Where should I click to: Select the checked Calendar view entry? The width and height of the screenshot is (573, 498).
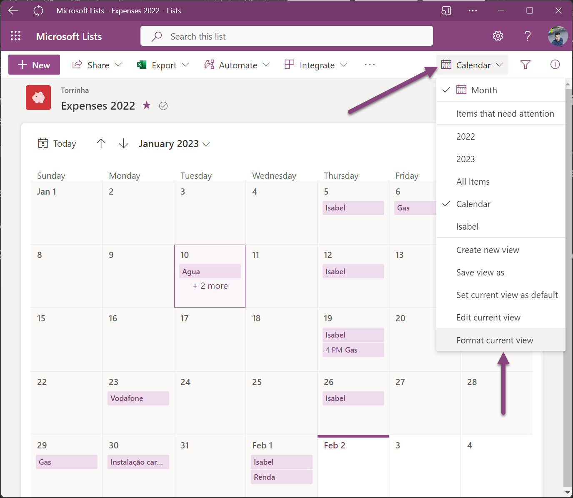[473, 204]
